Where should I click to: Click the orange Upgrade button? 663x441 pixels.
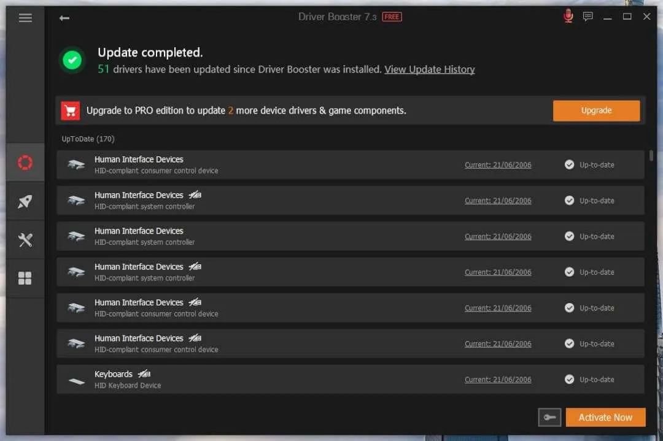pyautogui.click(x=596, y=110)
